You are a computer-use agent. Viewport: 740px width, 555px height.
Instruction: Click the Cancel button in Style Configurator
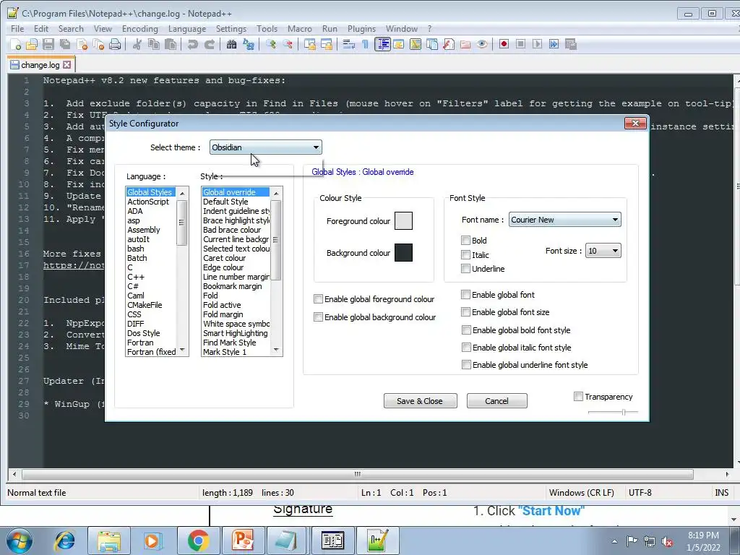click(x=497, y=400)
